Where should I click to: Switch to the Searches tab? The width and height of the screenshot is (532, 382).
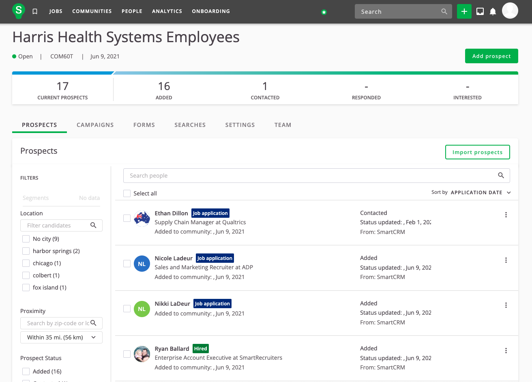point(190,125)
